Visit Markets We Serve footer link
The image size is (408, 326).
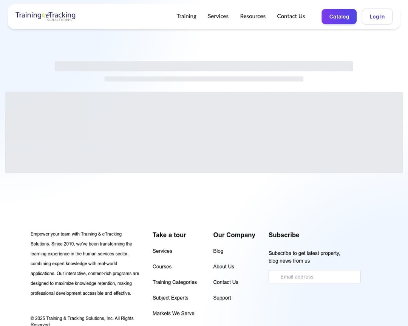[x=173, y=313]
